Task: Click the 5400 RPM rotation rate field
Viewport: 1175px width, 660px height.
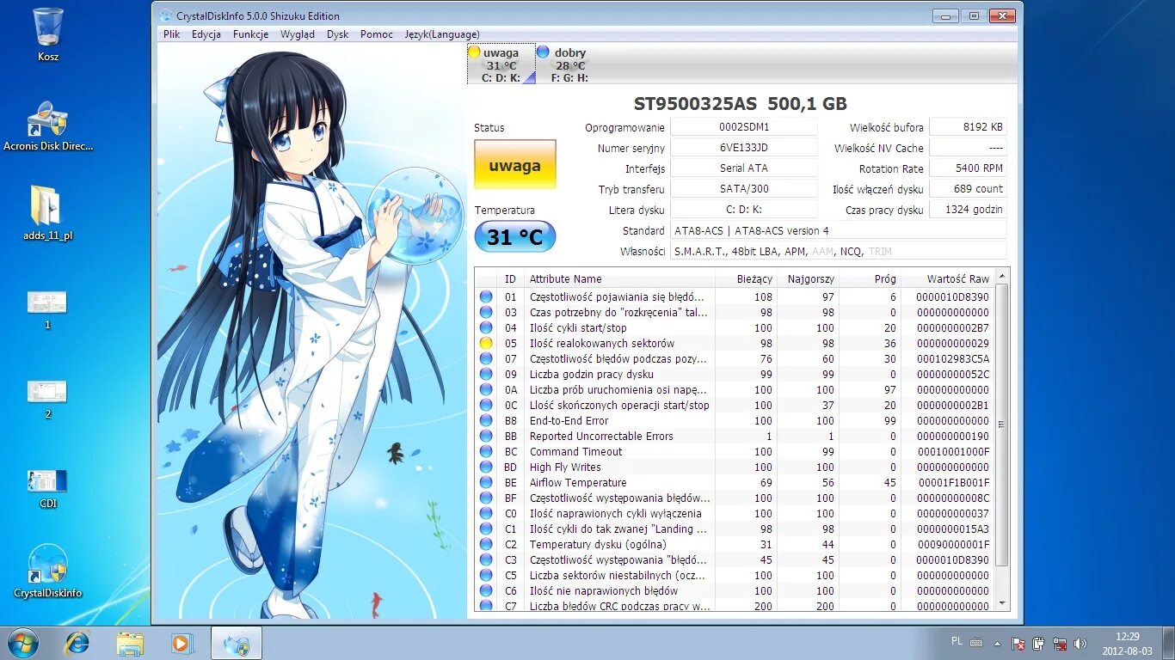Action: pos(968,168)
